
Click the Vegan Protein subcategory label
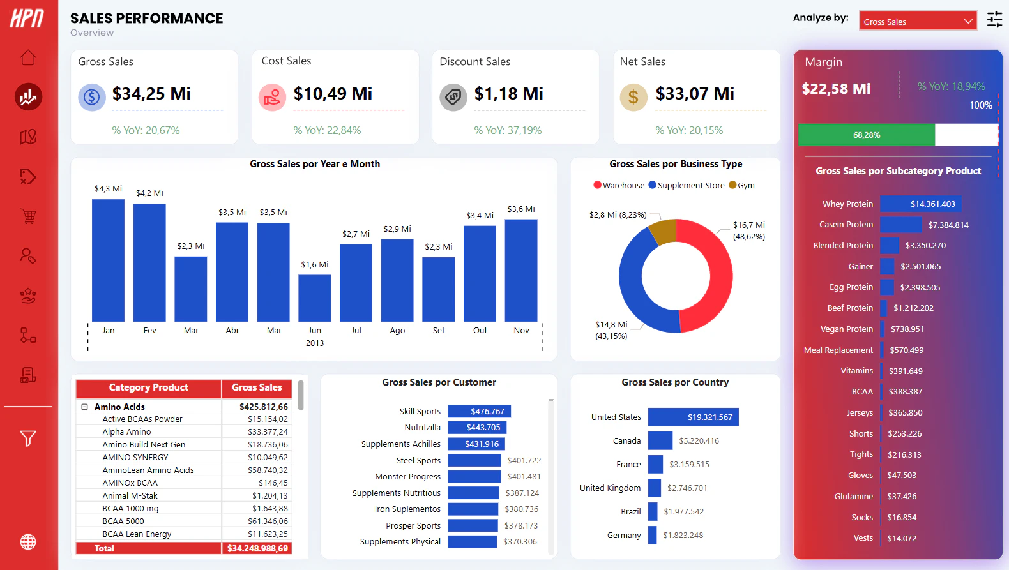click(847, 329)
